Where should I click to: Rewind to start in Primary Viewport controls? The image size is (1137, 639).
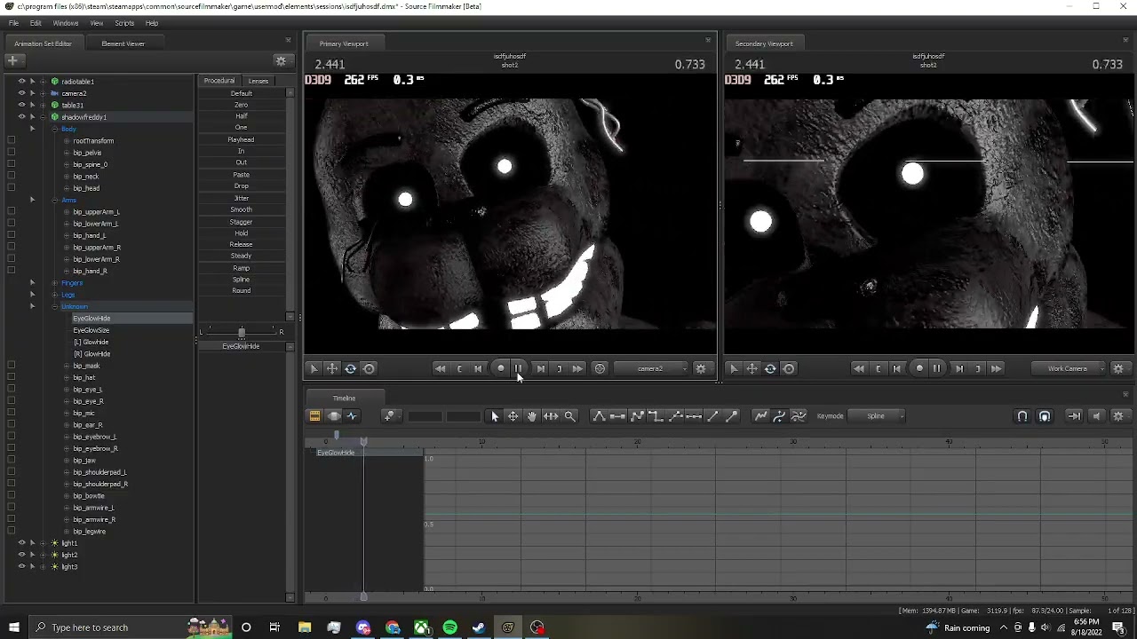tap(440, 369)
